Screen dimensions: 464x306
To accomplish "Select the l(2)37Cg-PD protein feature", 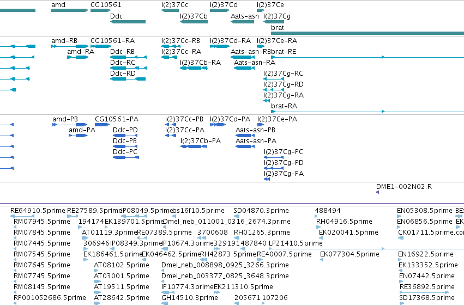I will click(x=274, y=168).
